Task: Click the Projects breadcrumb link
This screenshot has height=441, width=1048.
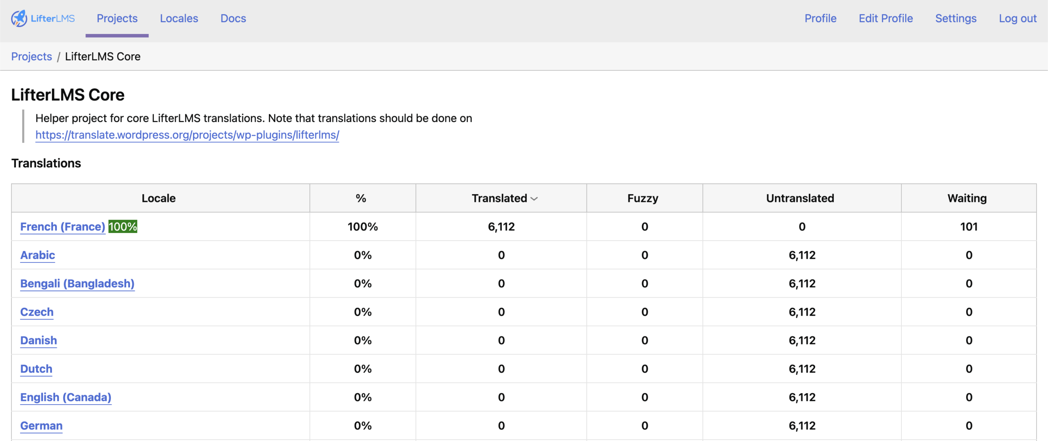Action: 32,57
